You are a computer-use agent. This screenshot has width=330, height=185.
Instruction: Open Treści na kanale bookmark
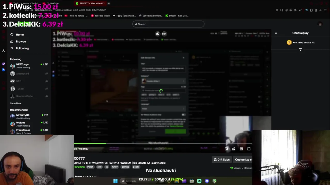(x=76, y=16)
